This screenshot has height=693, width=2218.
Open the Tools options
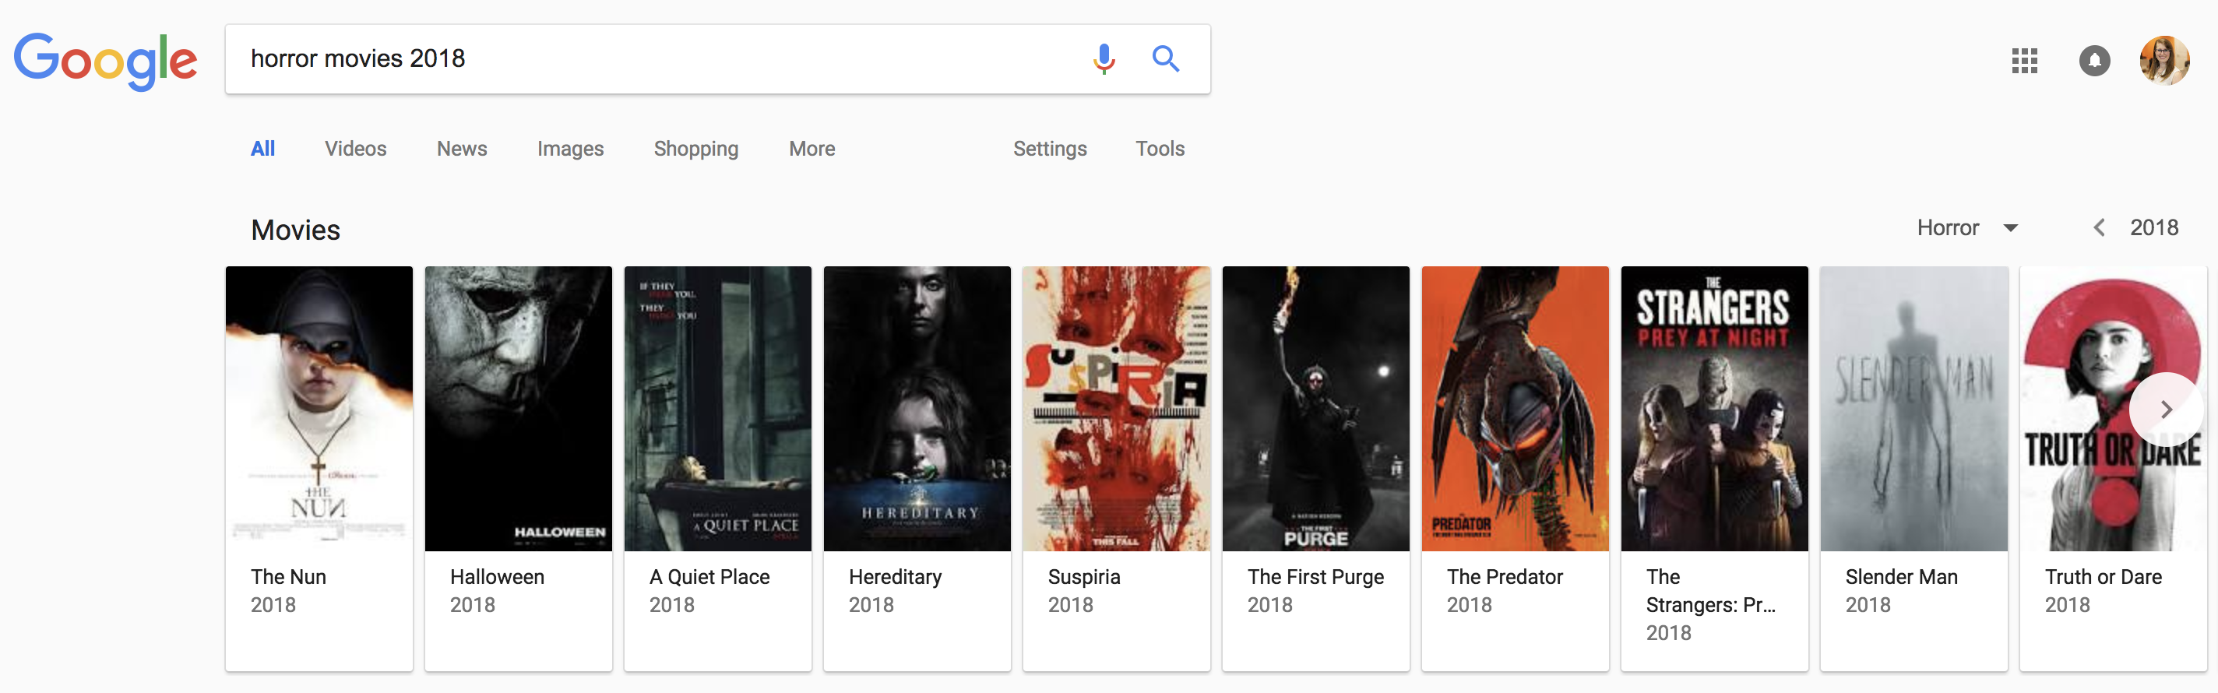(1159, 149)
